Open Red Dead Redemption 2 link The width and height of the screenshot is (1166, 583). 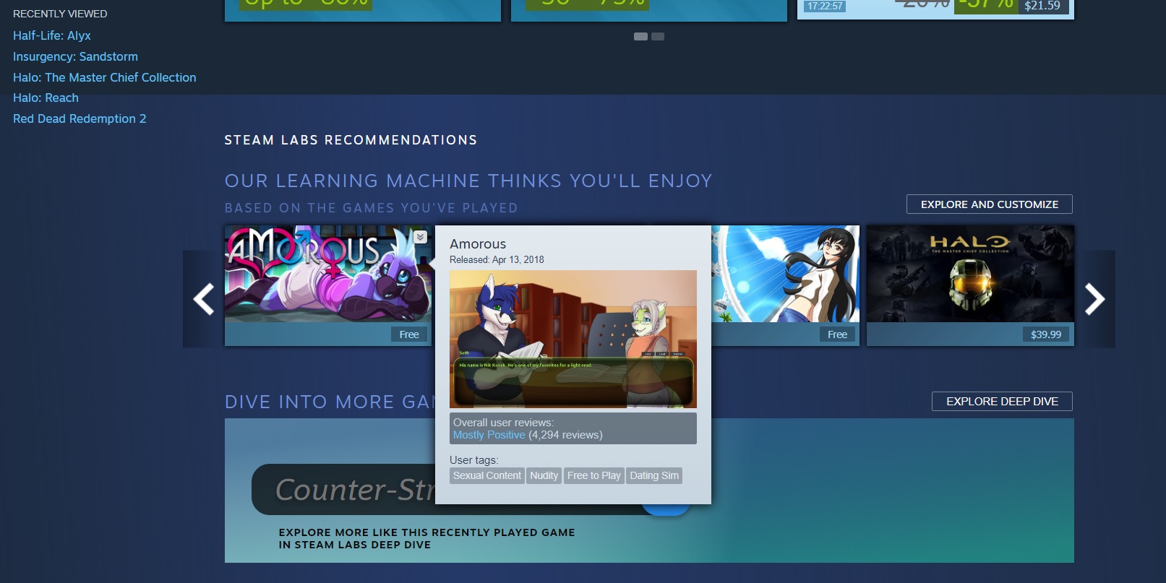click(x=80, y=118)
